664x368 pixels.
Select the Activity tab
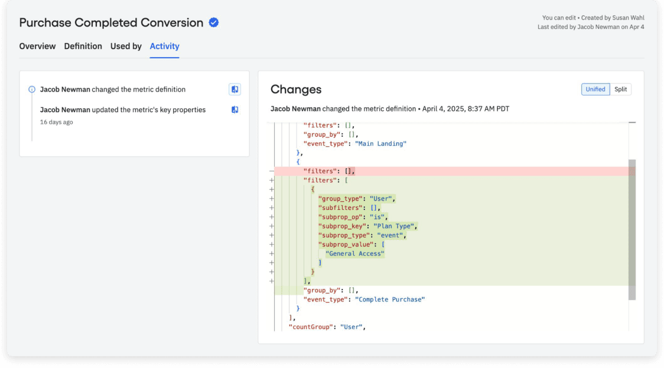[x=164, y=46]
